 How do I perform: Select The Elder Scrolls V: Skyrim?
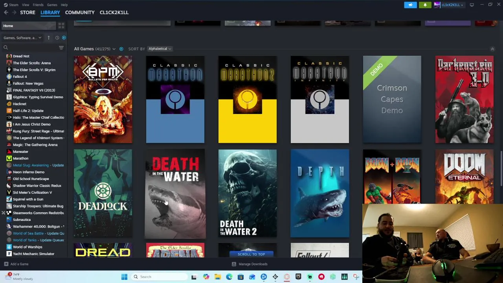point(33,70)
